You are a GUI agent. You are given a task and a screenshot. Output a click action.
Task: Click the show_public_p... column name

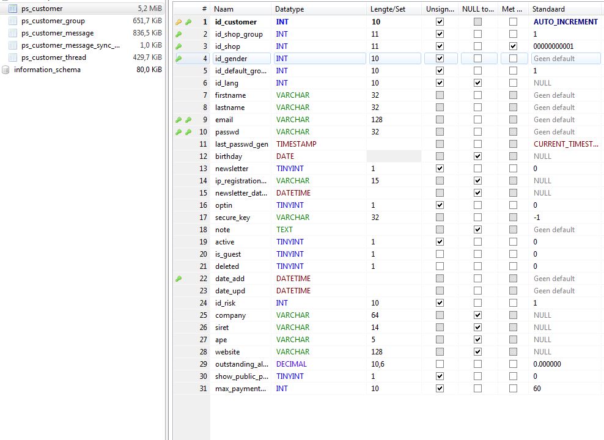click(241, 376)
